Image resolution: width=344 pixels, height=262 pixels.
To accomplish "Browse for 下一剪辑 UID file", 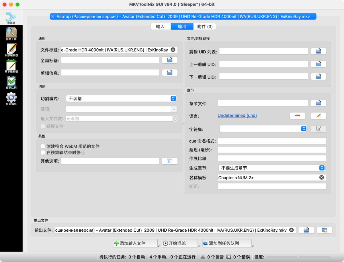I will [x=318, y=77].
